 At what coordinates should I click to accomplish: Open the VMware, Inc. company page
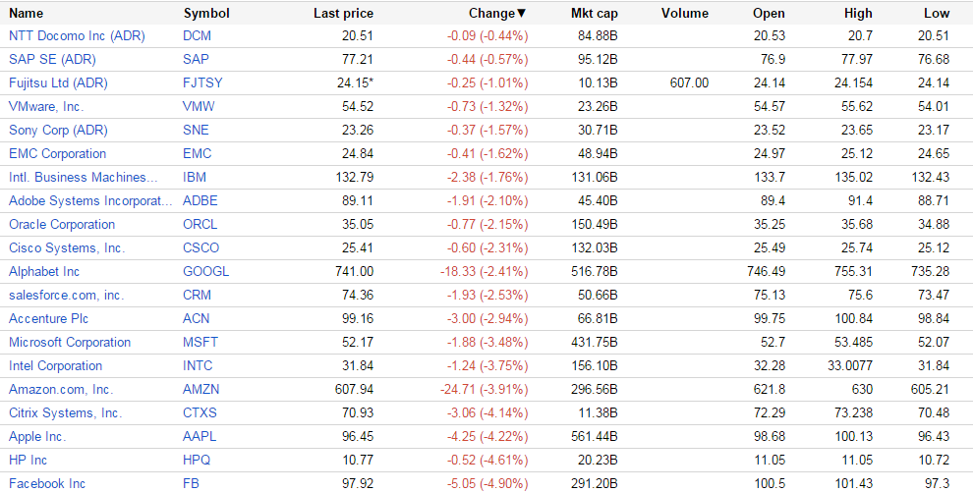click(x=46, y=106)
